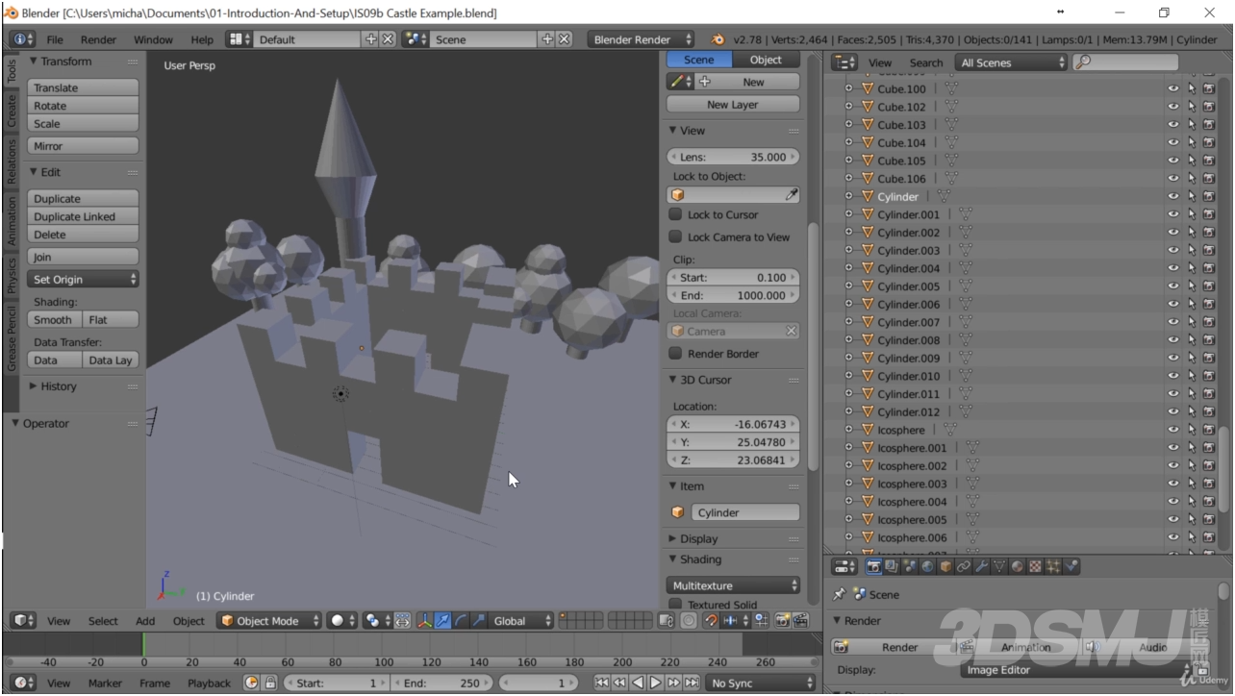
Task: Open the Multitexture shading dropdown
Action: point(733,585)
